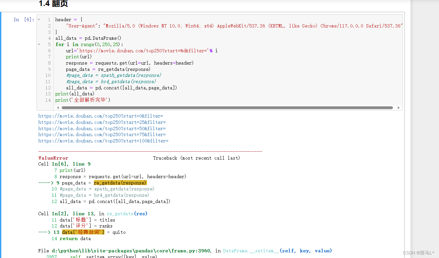Screen dimensions: 439x258
Task: Collapse code fold arrow at line 1
Action: point(39,20)
